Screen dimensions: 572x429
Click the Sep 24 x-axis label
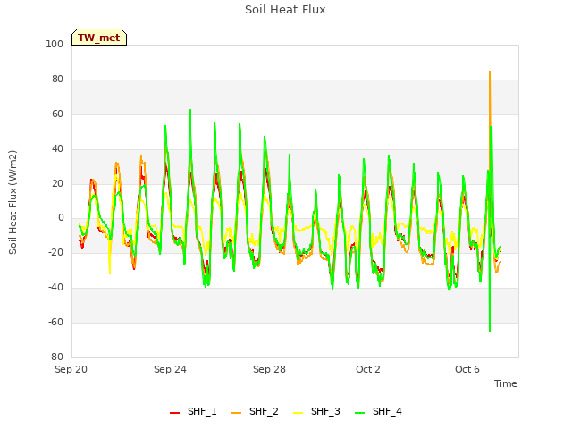170,369
